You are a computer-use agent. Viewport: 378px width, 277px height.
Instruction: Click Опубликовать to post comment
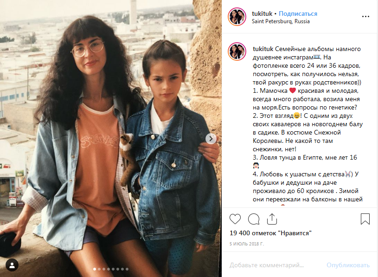click(x=348, y=265)
